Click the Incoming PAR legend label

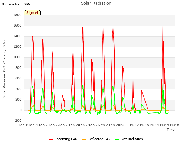pos(66,139)
